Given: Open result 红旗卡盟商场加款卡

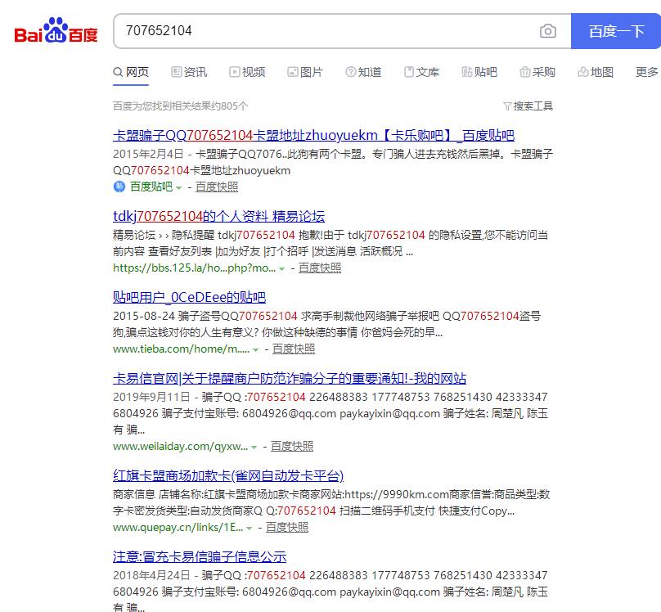Looking at the screenshot, I should 228,475.
